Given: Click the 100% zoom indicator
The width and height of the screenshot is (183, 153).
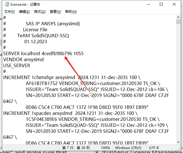Looking at the screenshot, I should (105, 148).
